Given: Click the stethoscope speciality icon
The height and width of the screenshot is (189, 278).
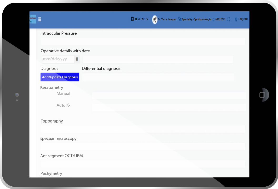Looking at the screenshot, I should pos(180,19).
